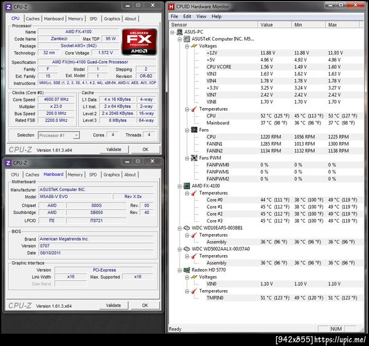Image resolution: width=369 pixels, height=346 pixels.
Task: Click the Min column header
Action: tap(309, 25)
